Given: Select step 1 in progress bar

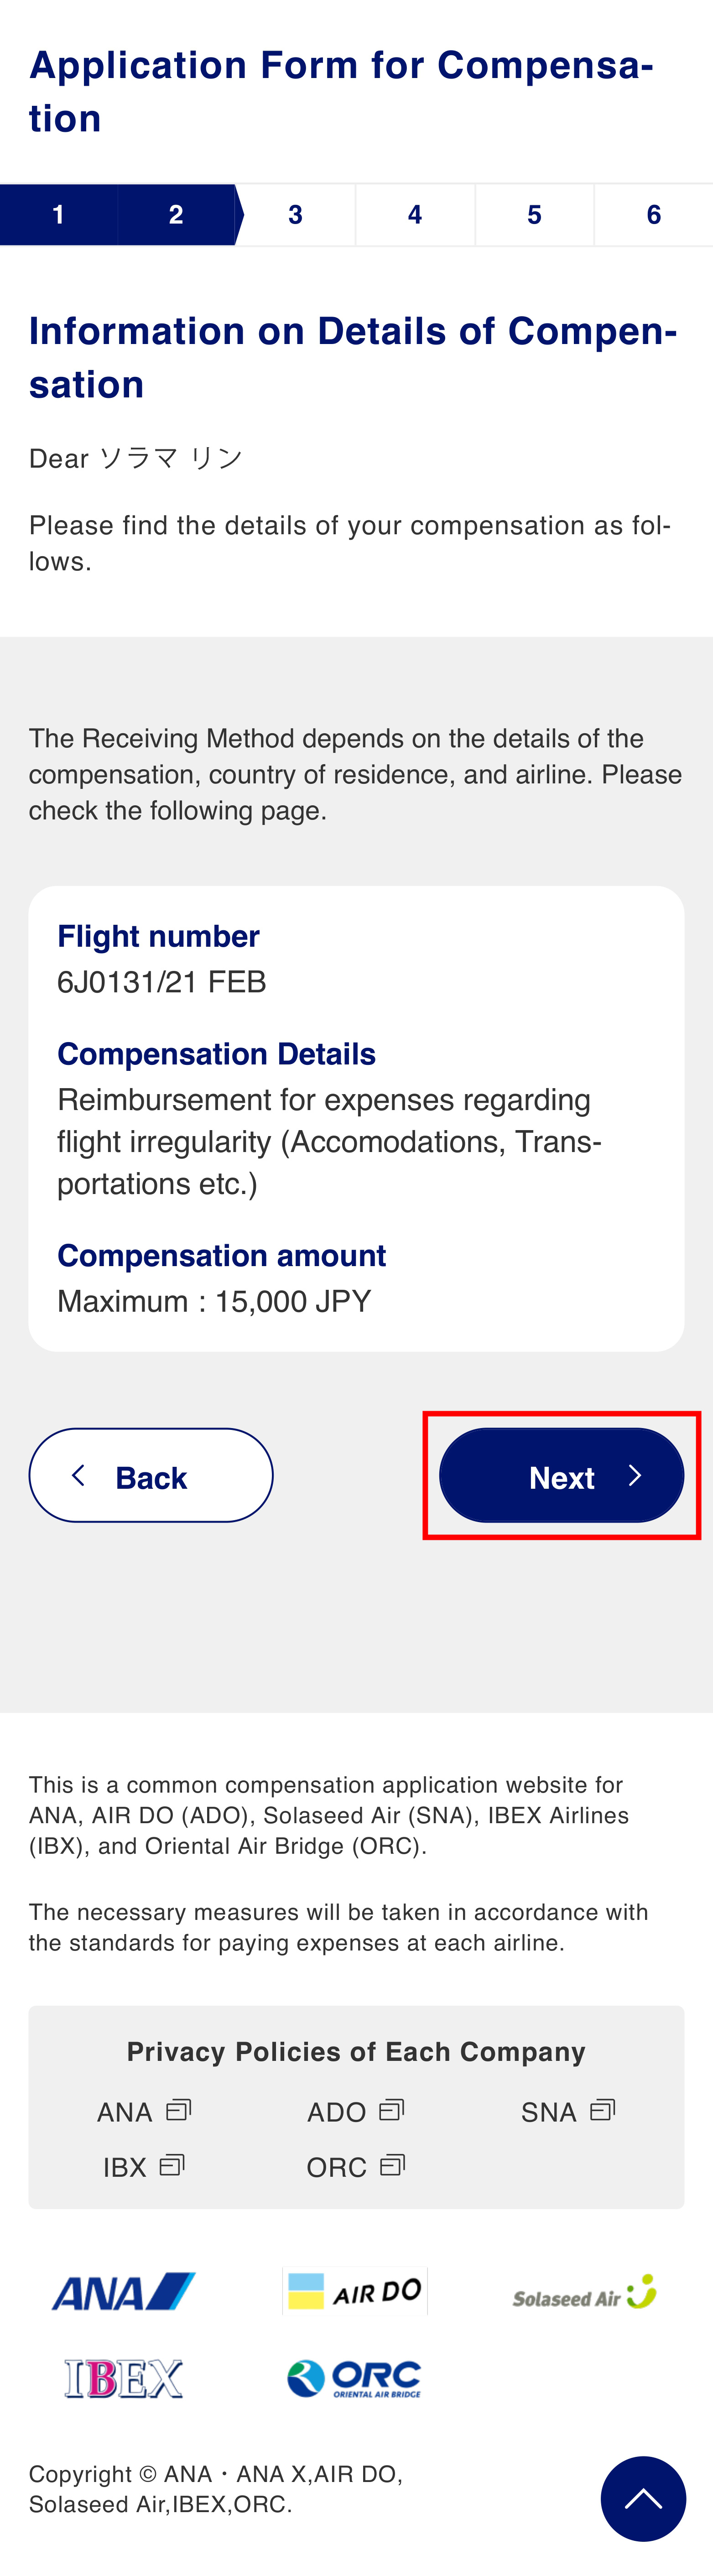Looking at the screenshot, I should click(x=59, y=215).
